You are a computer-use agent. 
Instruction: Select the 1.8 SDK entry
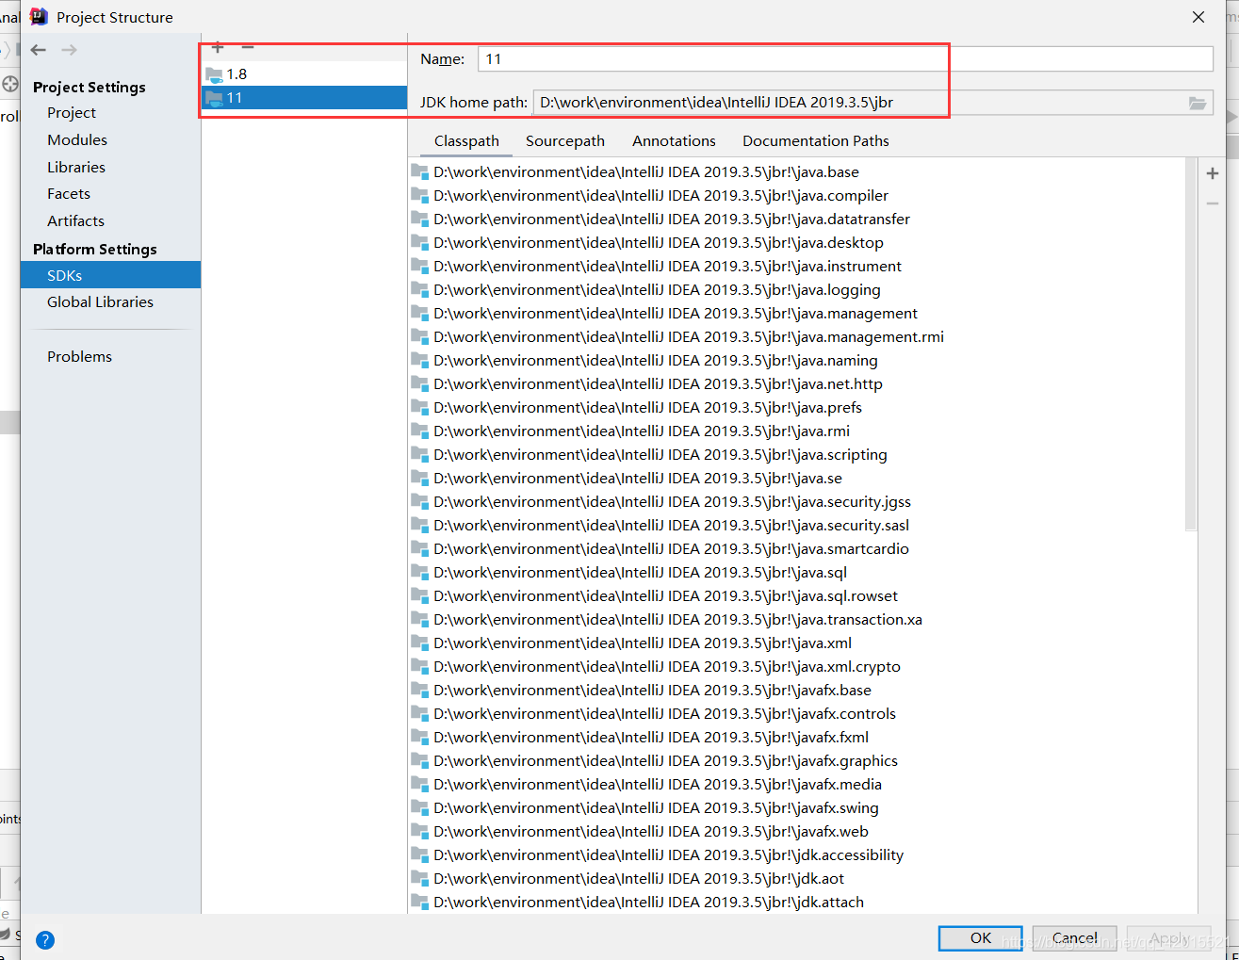tap(304, 73)
